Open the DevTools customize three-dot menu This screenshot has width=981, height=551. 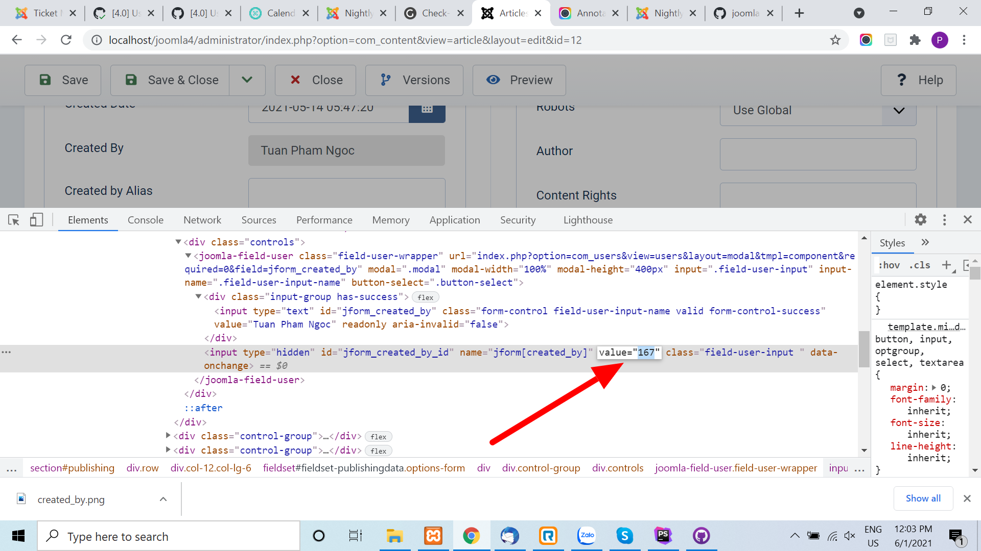tap(944, 220)
